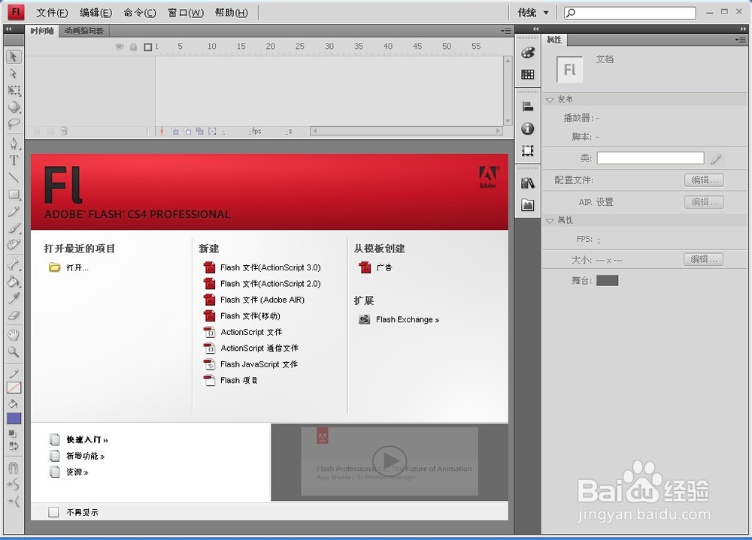Screen dimensions: 752x540
Task: Click 编辑 button next to 大小
Action: (703, 259)
